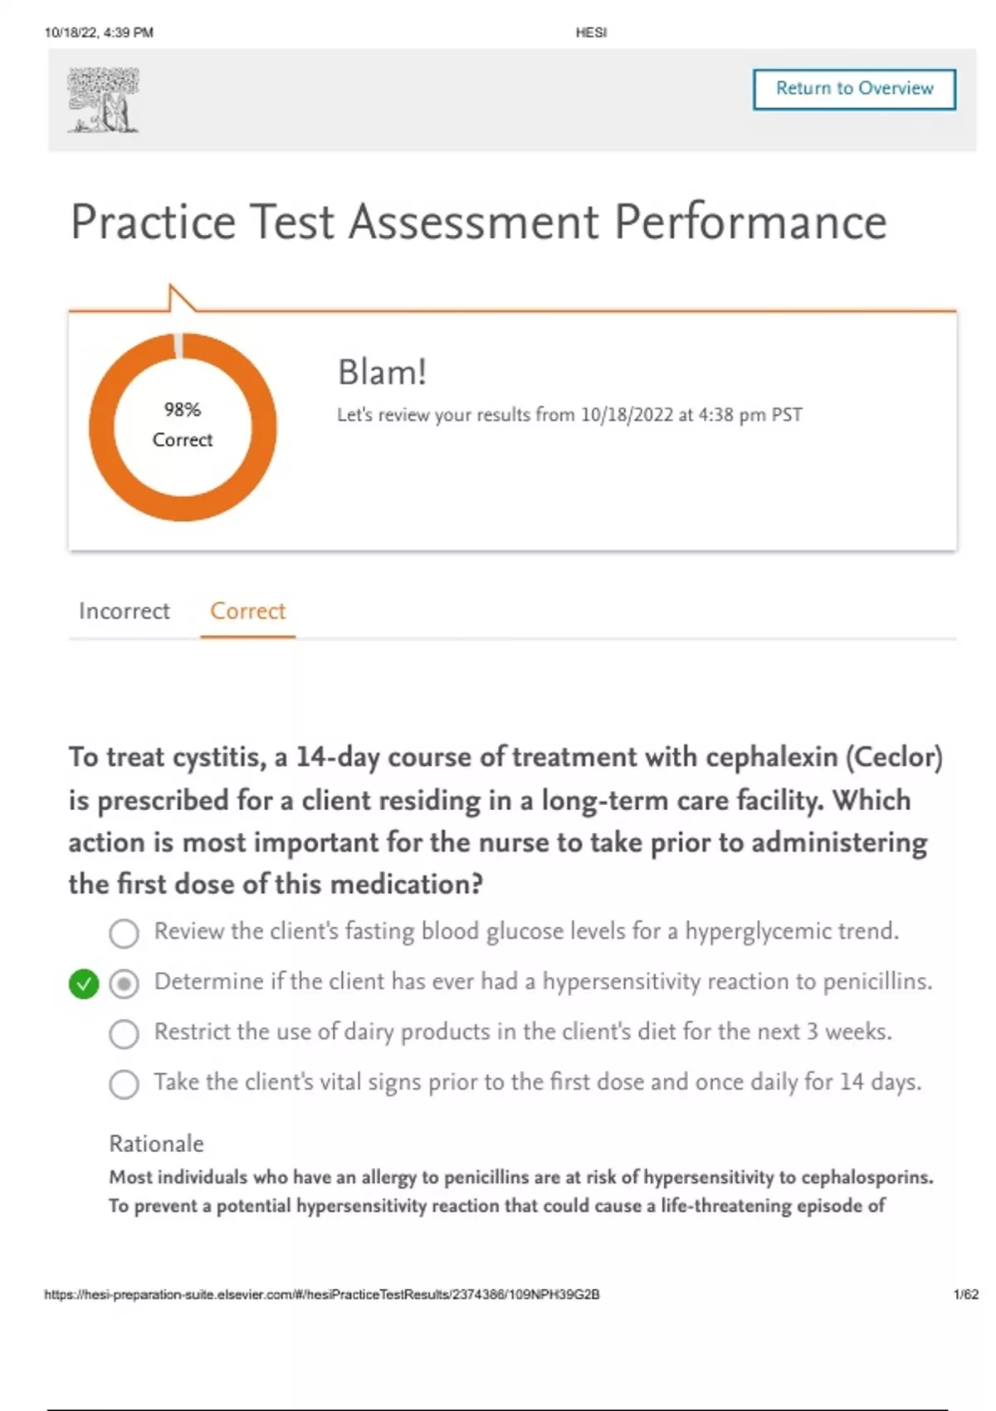Click the cephalexin question text
The height and width of the screenshot is (1411, 996).
505,820
